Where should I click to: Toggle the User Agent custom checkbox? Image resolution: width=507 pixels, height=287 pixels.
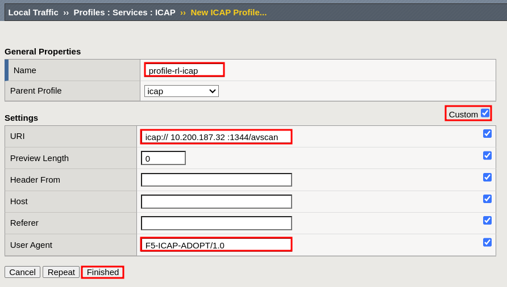(x=487, y=242)
